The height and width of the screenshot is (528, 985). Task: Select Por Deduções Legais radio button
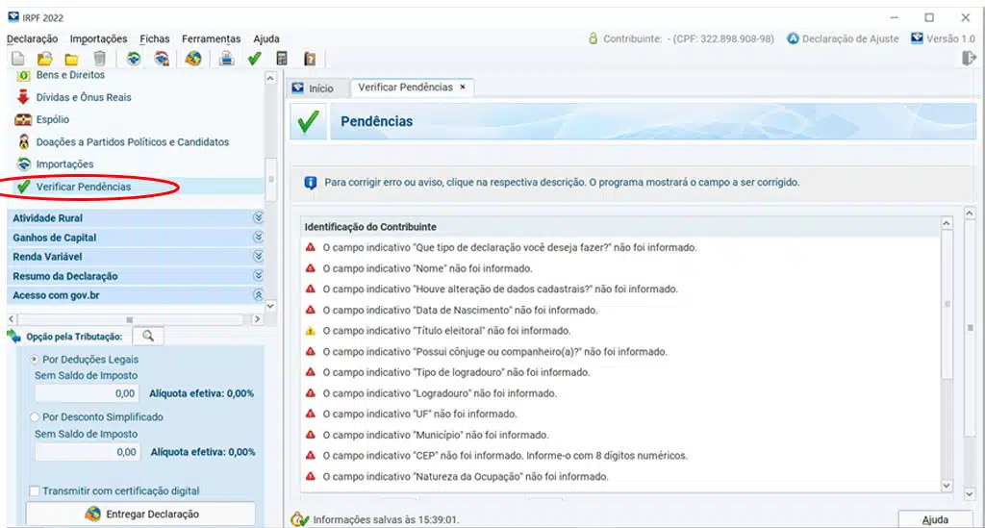pyautogui.click(x=36, y=359)
